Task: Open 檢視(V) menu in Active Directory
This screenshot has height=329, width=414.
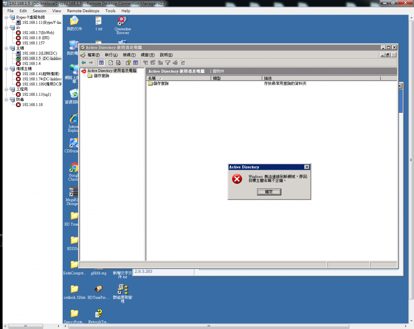Action: tap(129, 55)
